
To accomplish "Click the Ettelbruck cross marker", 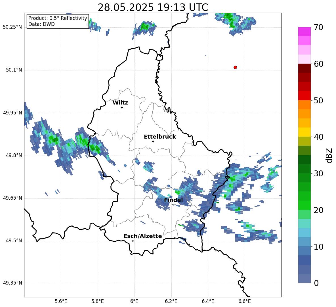I will [153, 141].
